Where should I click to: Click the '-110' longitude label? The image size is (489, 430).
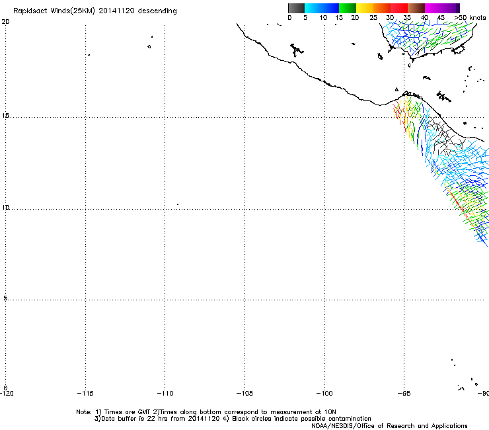[165, 393]
